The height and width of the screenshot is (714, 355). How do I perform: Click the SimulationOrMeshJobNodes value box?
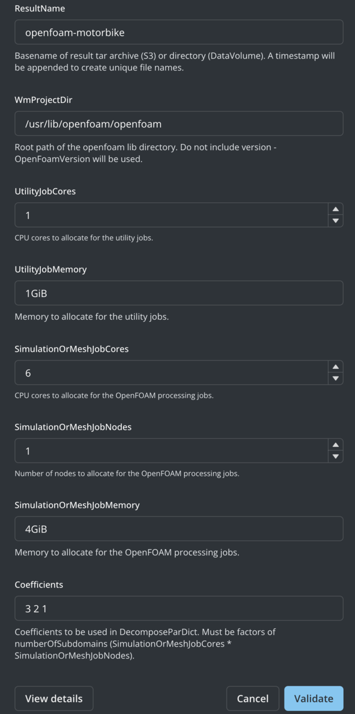[x=166, y=450]
